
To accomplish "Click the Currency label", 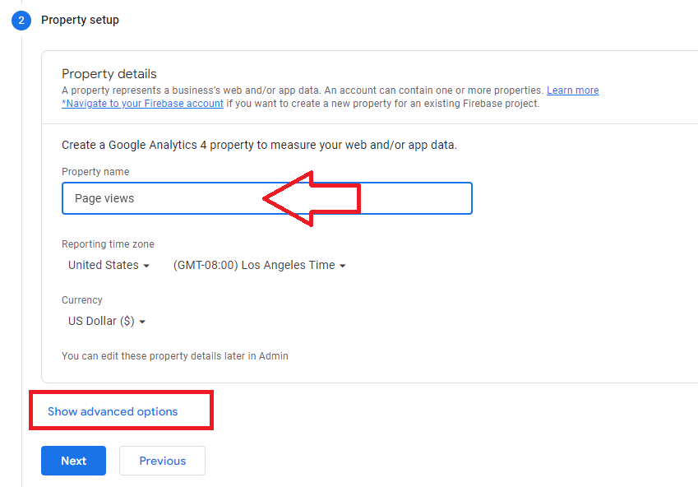I will click(82, 300).
